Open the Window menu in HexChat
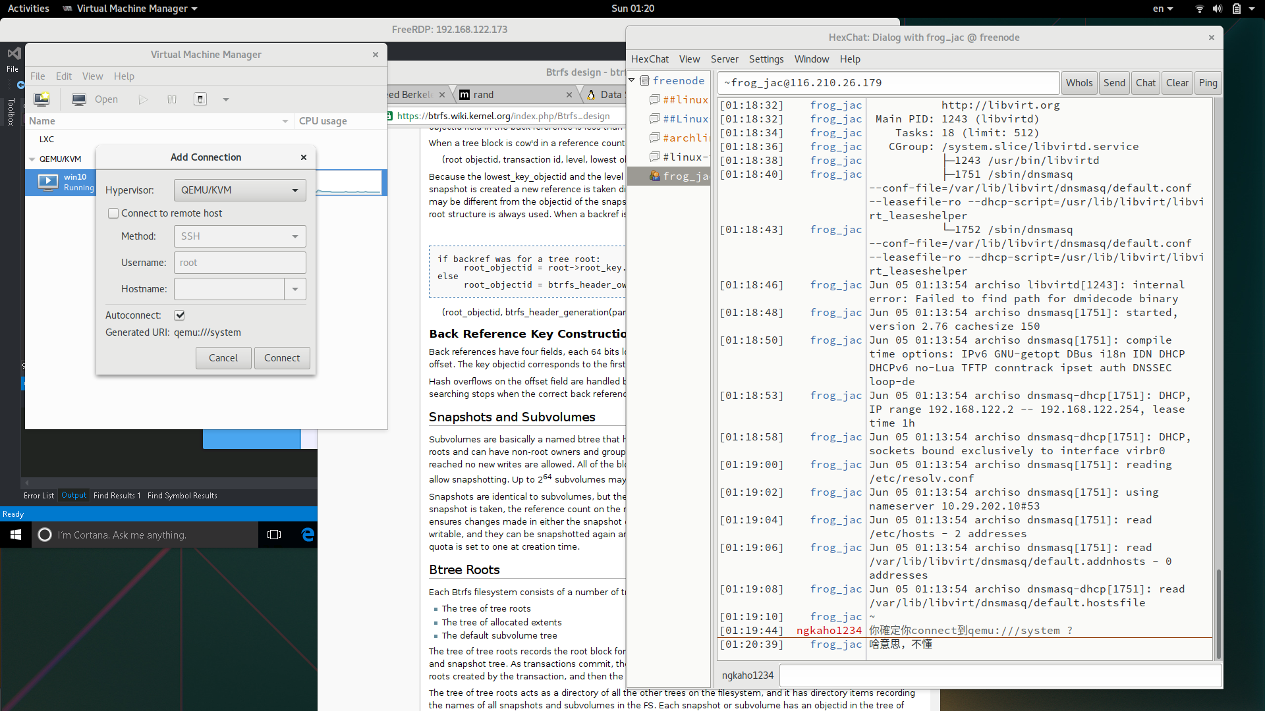1265x711 pixels. pos(812,59)
